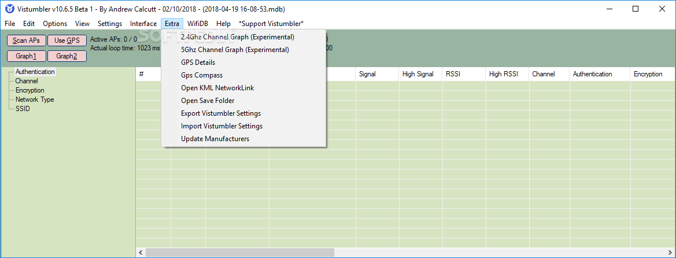The width and height of the screenshot is (676, 258).
Task: Select Authentication in the tree
Action: (x=35, y=72)
